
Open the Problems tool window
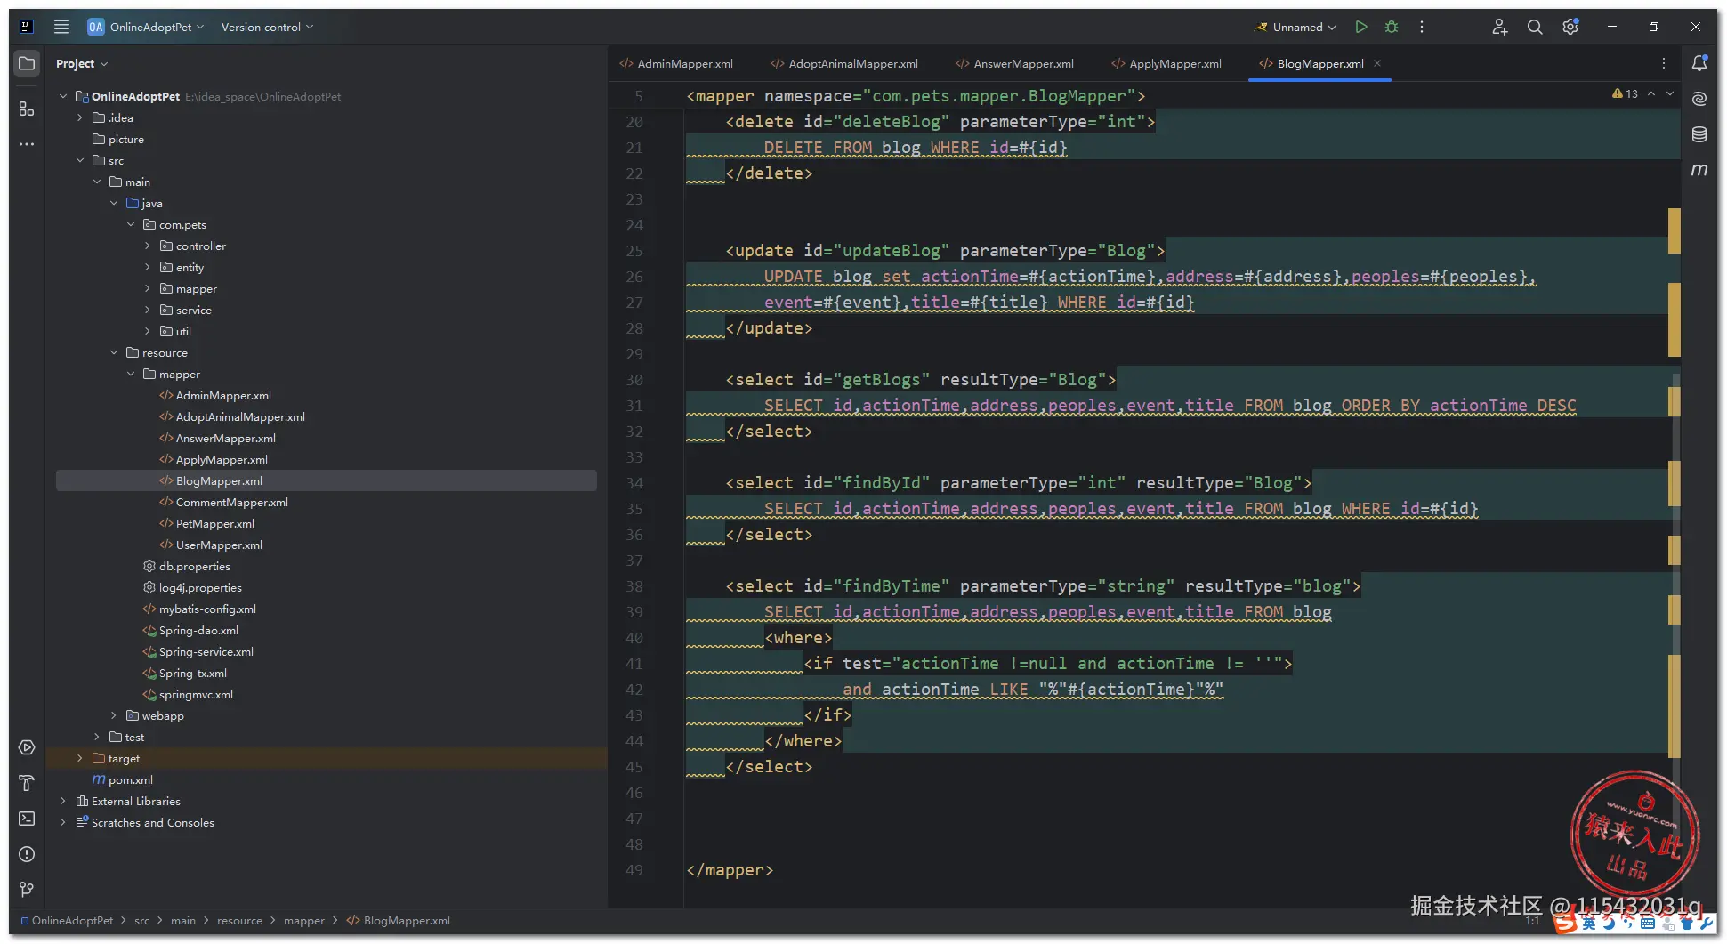(27, 854)
